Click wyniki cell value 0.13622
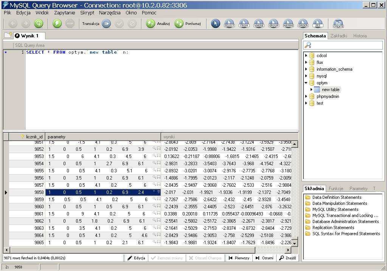This screenshot has height=271, width=387. pyautogui.click(x=171, y=156)
